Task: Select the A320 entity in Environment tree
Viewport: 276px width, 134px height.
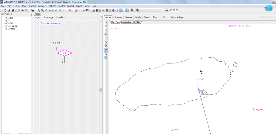Action: click(x=10, y=18)
